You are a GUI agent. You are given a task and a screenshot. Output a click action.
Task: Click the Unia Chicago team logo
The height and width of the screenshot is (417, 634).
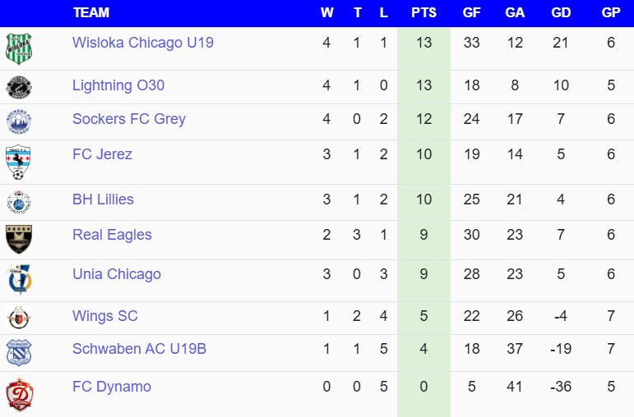click(18, 280)
